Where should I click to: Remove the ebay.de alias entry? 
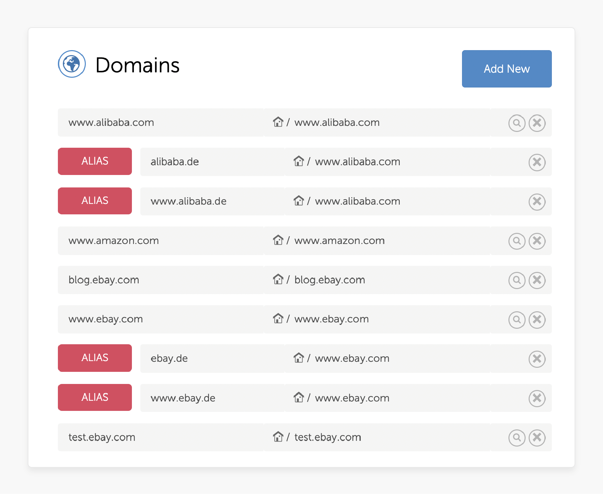[x=537, y=359]
